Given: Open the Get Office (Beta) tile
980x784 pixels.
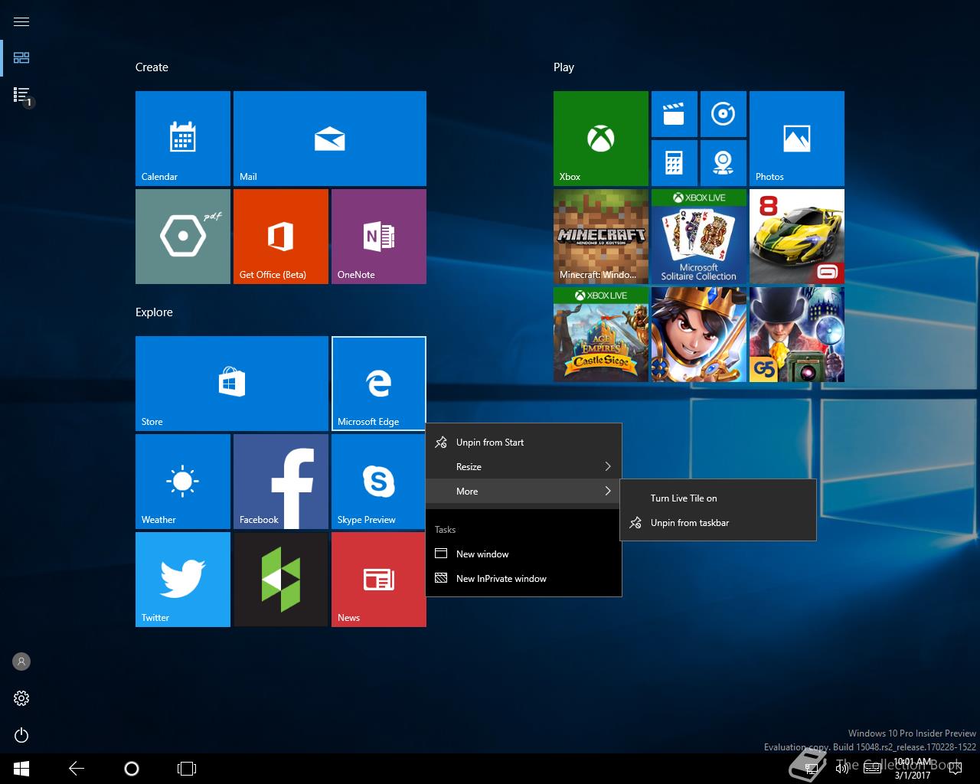Looking at the screenshot, I should pyautogui.click(x=281, y=237).
